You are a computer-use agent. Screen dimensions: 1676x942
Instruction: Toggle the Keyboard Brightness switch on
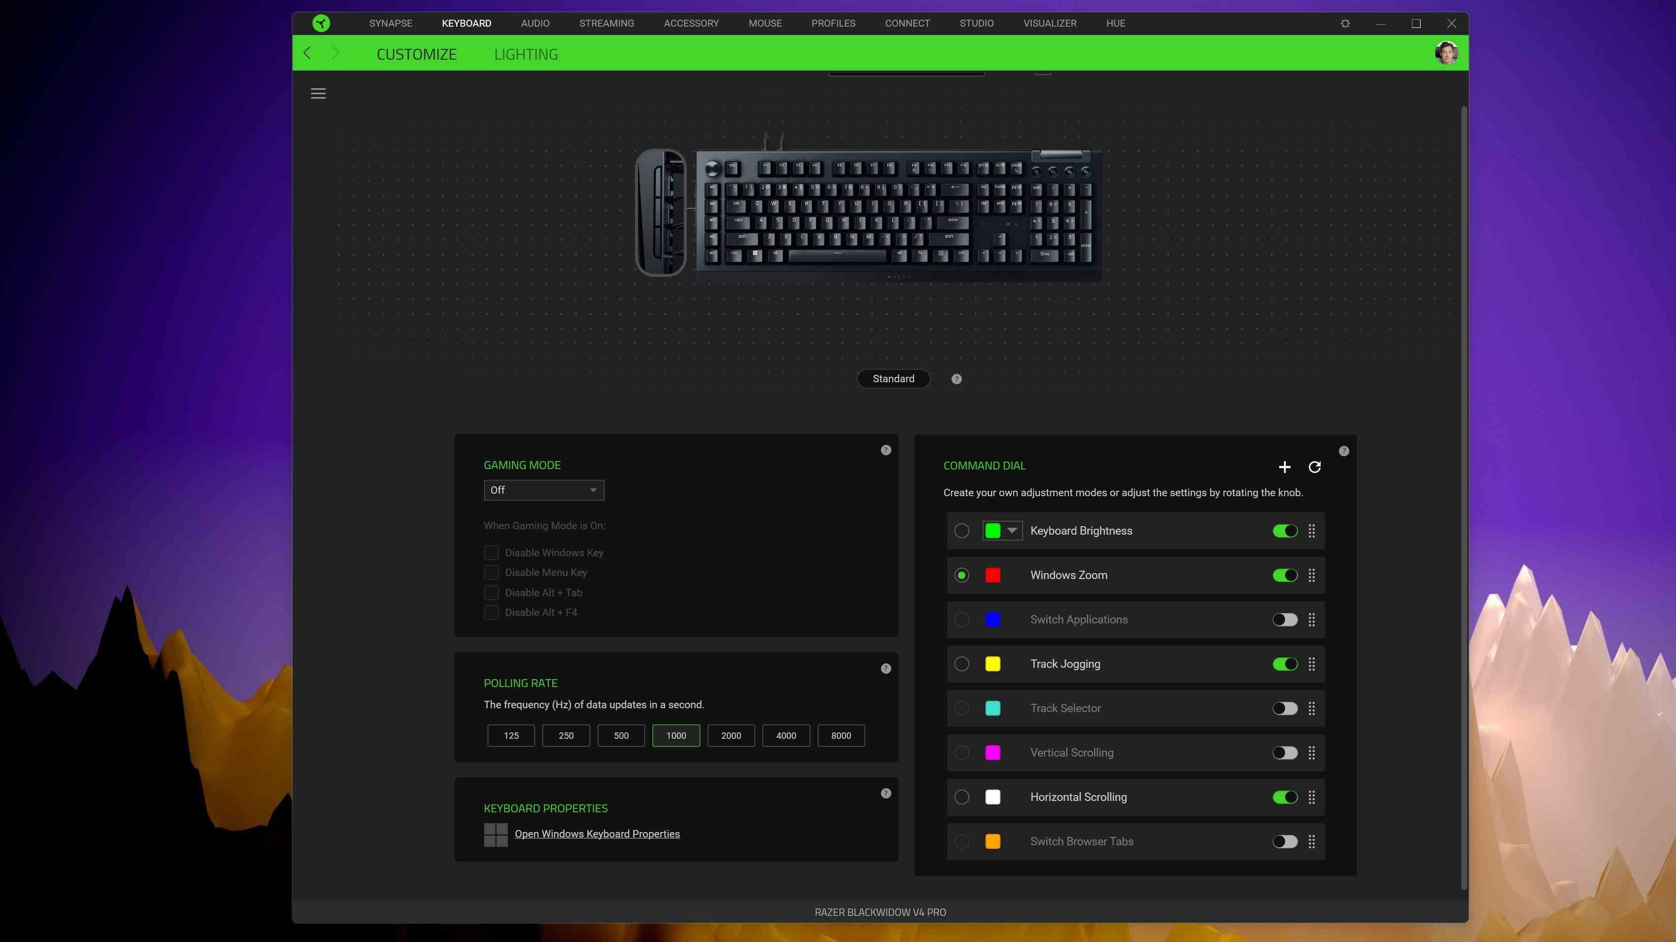1285,530
